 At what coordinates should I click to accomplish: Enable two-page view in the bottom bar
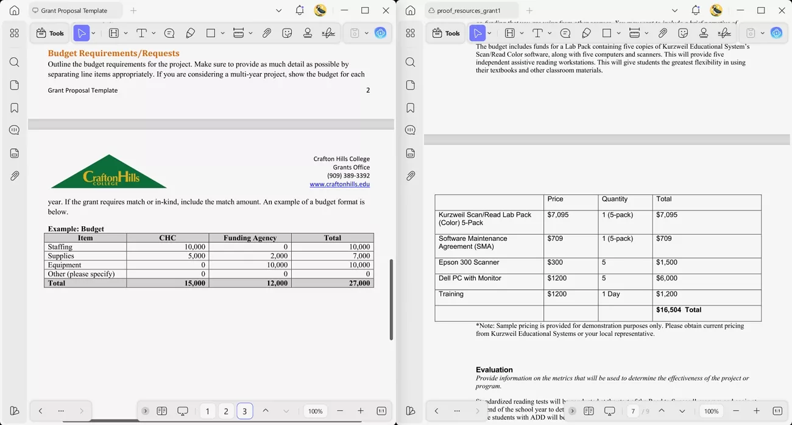click(161, 411)
